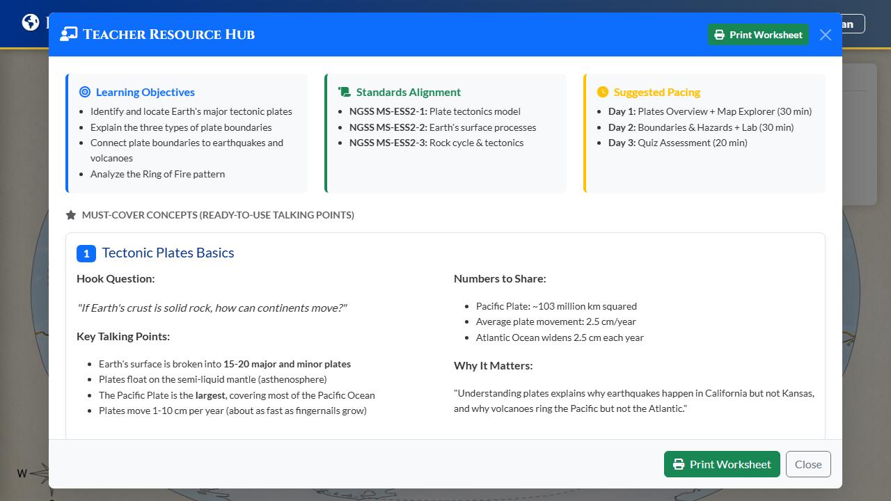The height and width of the screenshot is (501, 891).
Task: Click the Learning Objectives target icon
Action: [85, 92]
